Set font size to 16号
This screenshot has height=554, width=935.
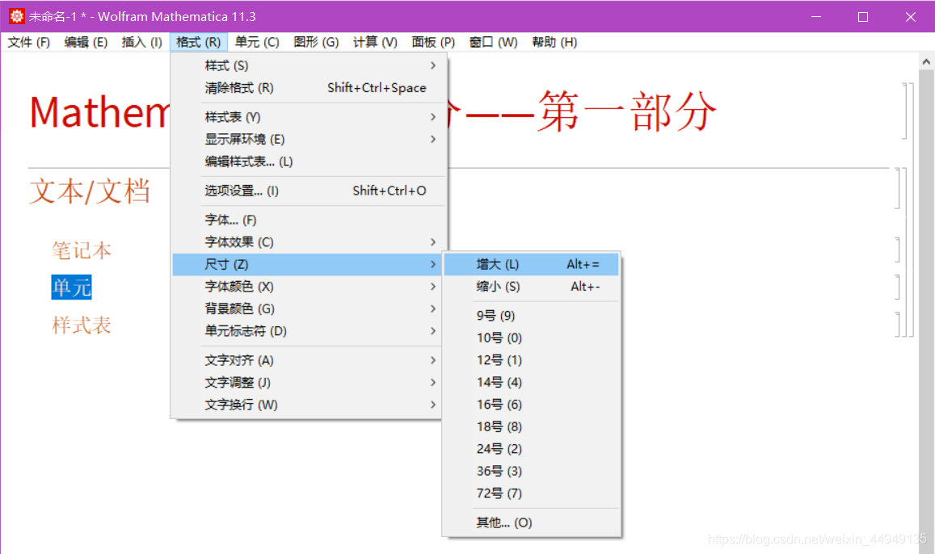(x=531, y=405)
